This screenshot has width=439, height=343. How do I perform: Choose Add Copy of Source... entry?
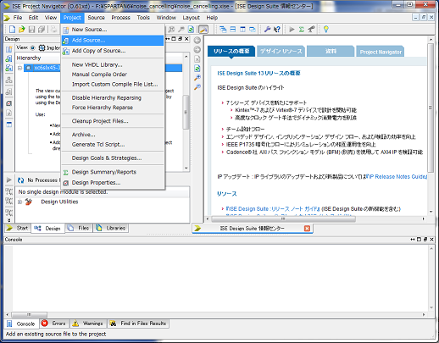click(x=113, y=51)
